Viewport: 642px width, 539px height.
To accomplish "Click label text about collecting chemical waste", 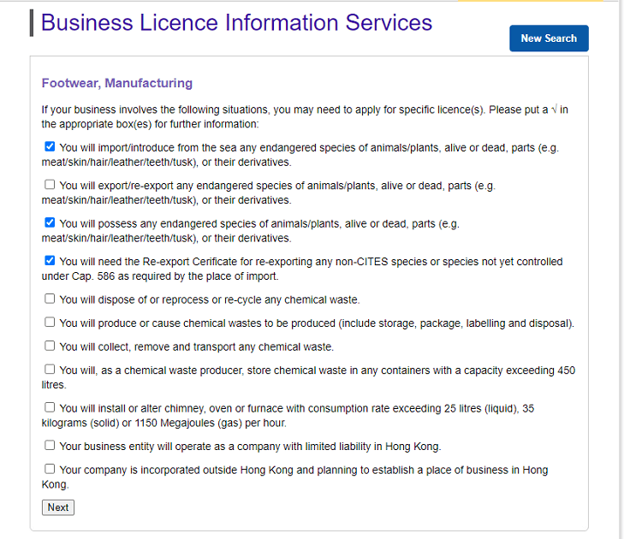I will (x=197, y=347).
